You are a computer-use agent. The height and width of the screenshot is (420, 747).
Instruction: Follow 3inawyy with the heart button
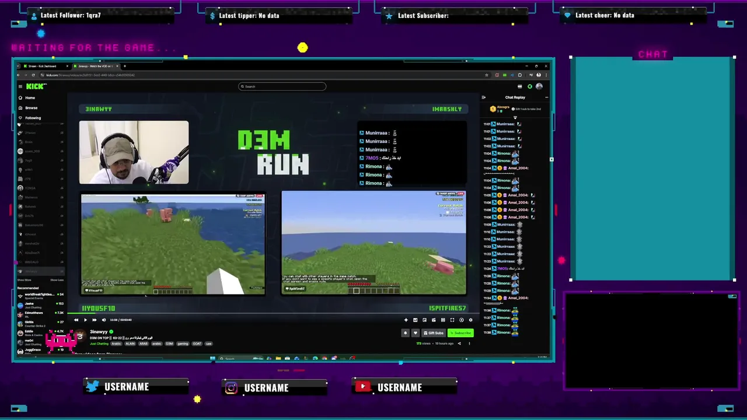[x=416, y=333]
